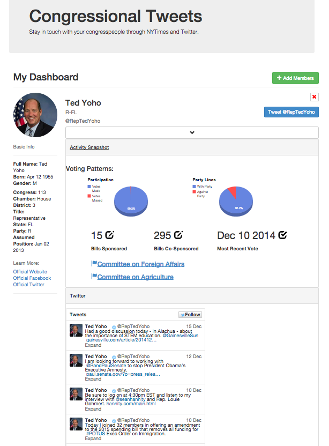Click verified badge in the 15 Dec tweet
The height and width of the screenshot is (446, 329).
(x=114, y=327)
